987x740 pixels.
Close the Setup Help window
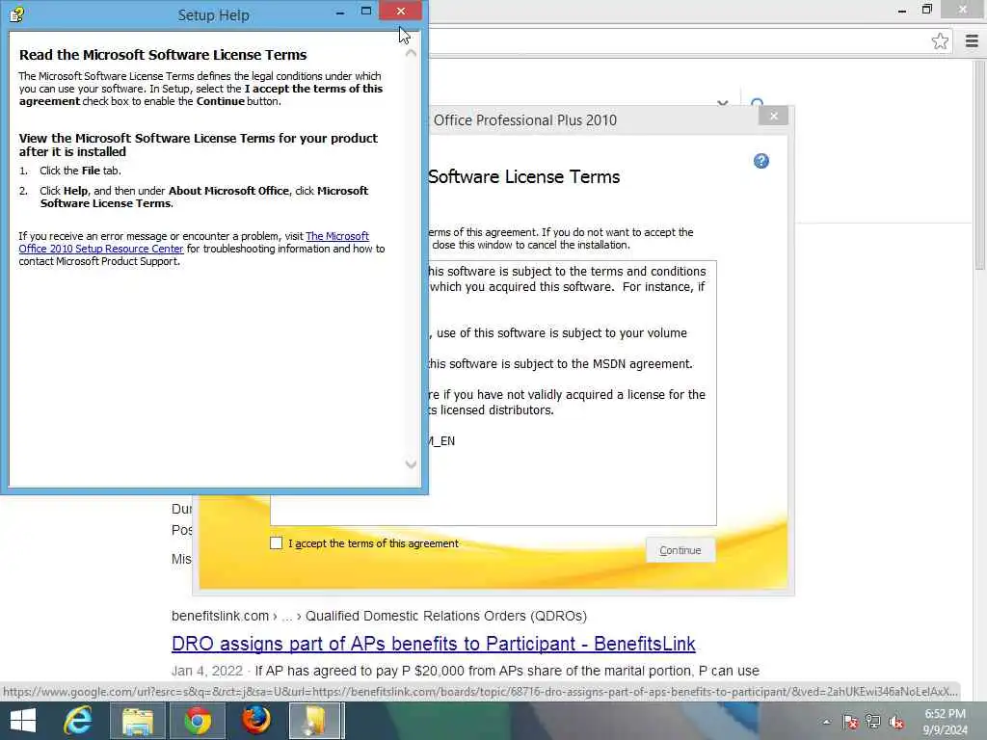pyautogui.click(x=400, y=12)
